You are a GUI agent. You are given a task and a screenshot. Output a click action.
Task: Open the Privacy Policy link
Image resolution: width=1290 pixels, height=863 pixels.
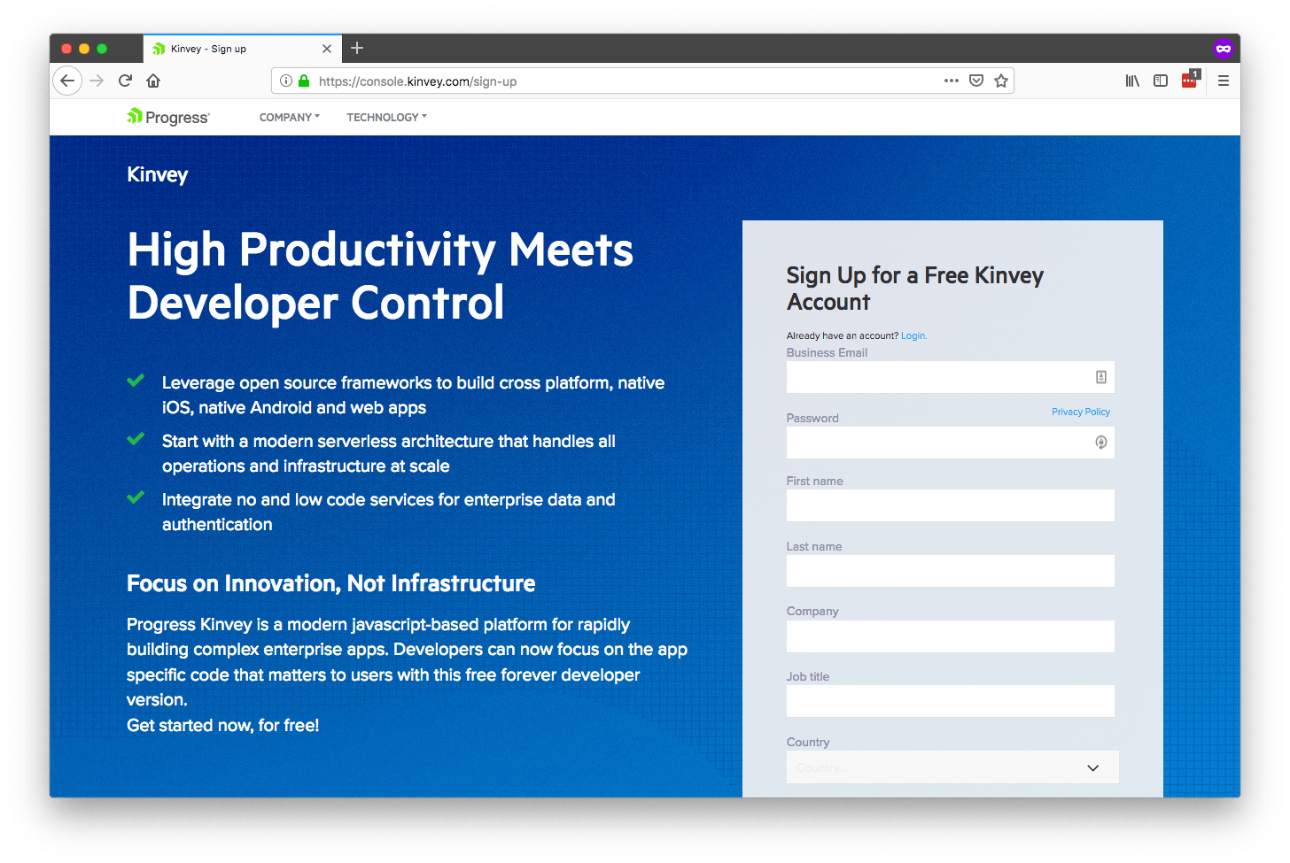coord(1080,412)
